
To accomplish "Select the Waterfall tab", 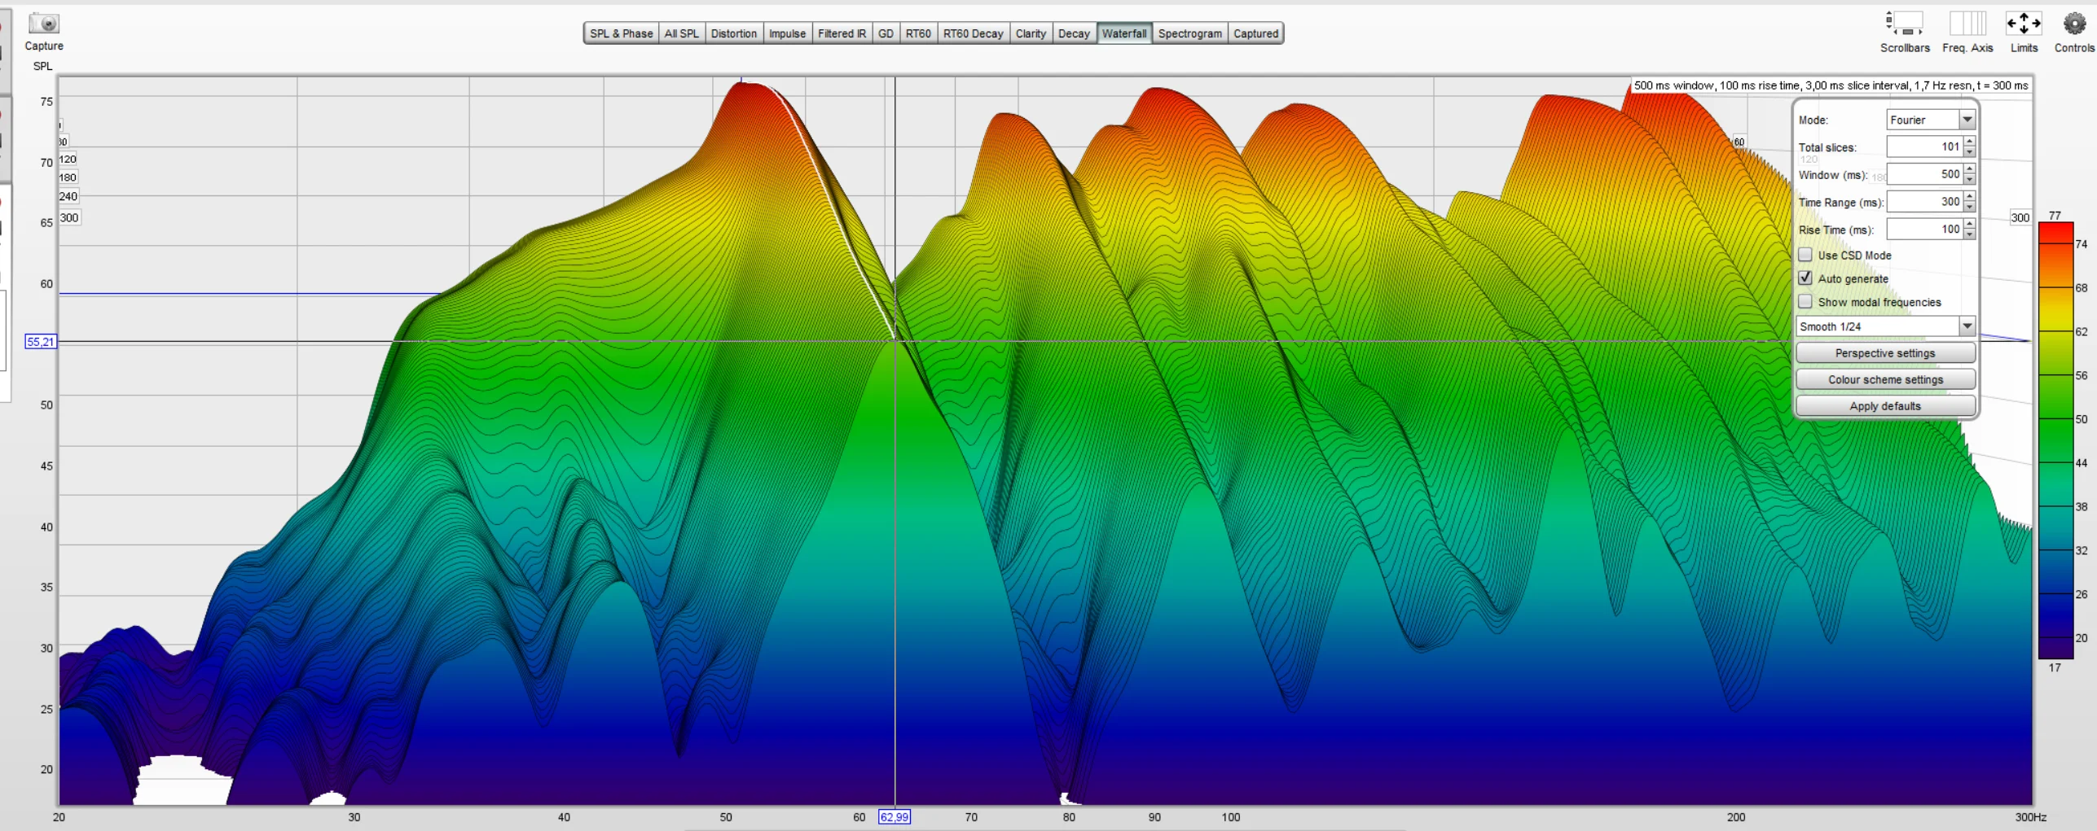I will (x=1124, y=33).
